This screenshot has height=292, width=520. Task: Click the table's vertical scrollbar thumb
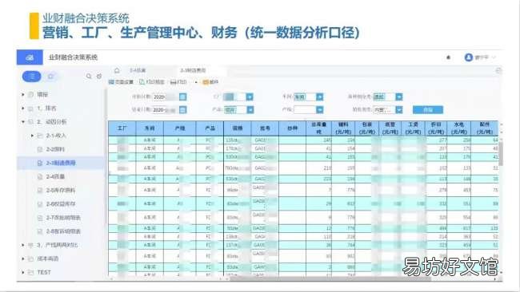(501, 154)
